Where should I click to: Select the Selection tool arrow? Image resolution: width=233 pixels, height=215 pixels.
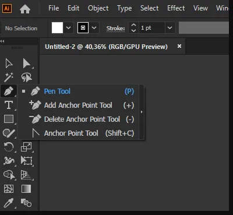(9, 64)
